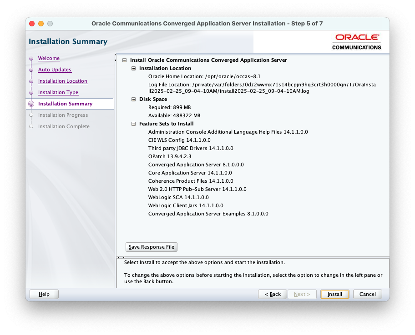Screen dimensions: 415x335
Task: Click the Installation Complete step label
Action: click(x=64, y=126)
